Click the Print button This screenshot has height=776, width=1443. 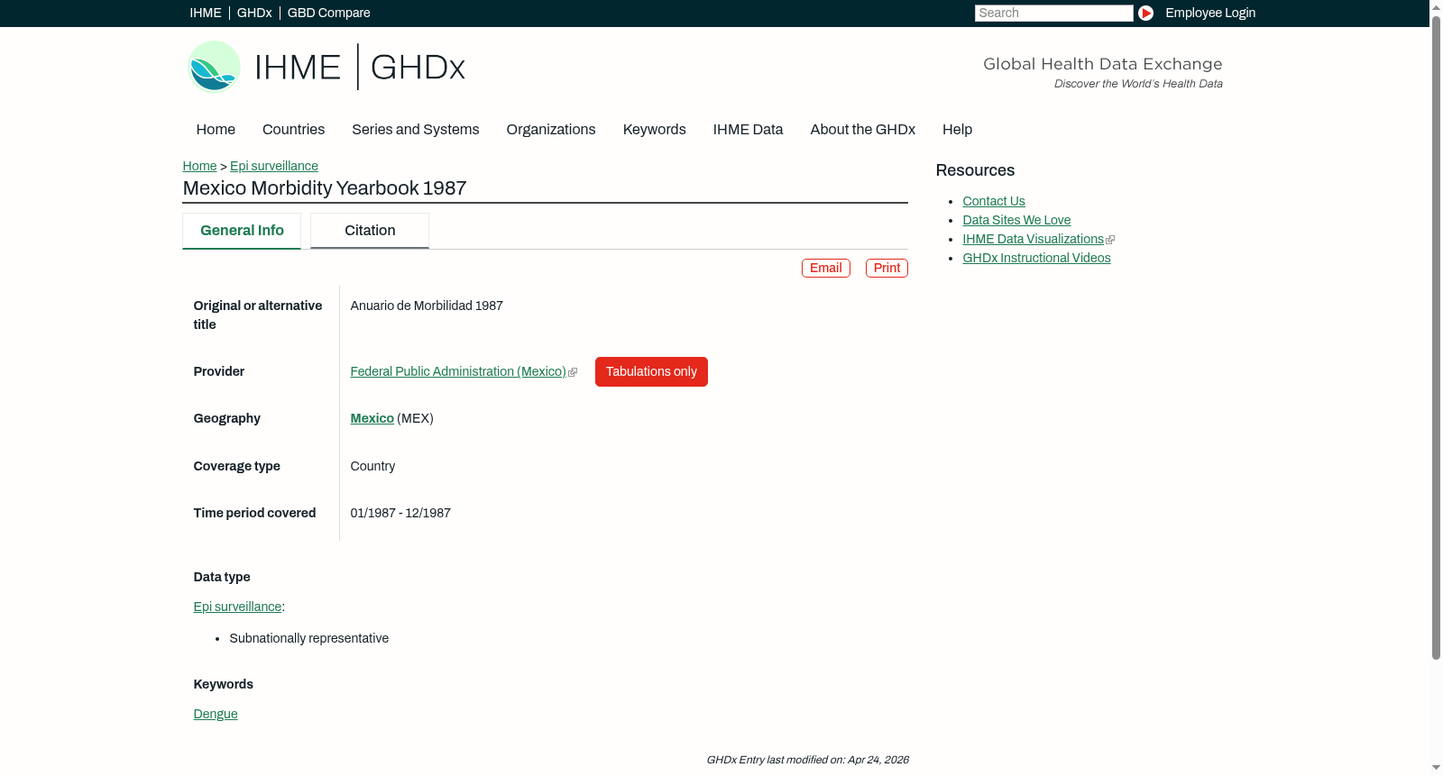tap(887, 268)
